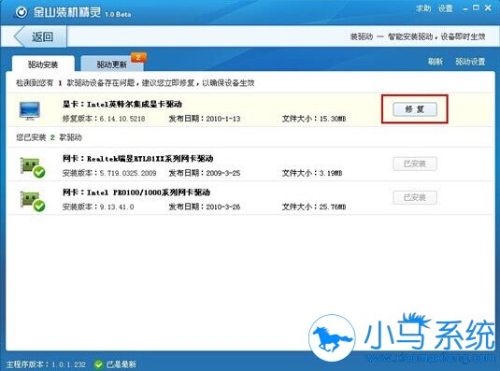
Task: Click text 网卡：Intel PRO100/1000系列网卡驱动
Action: click(x=136, y=193)
